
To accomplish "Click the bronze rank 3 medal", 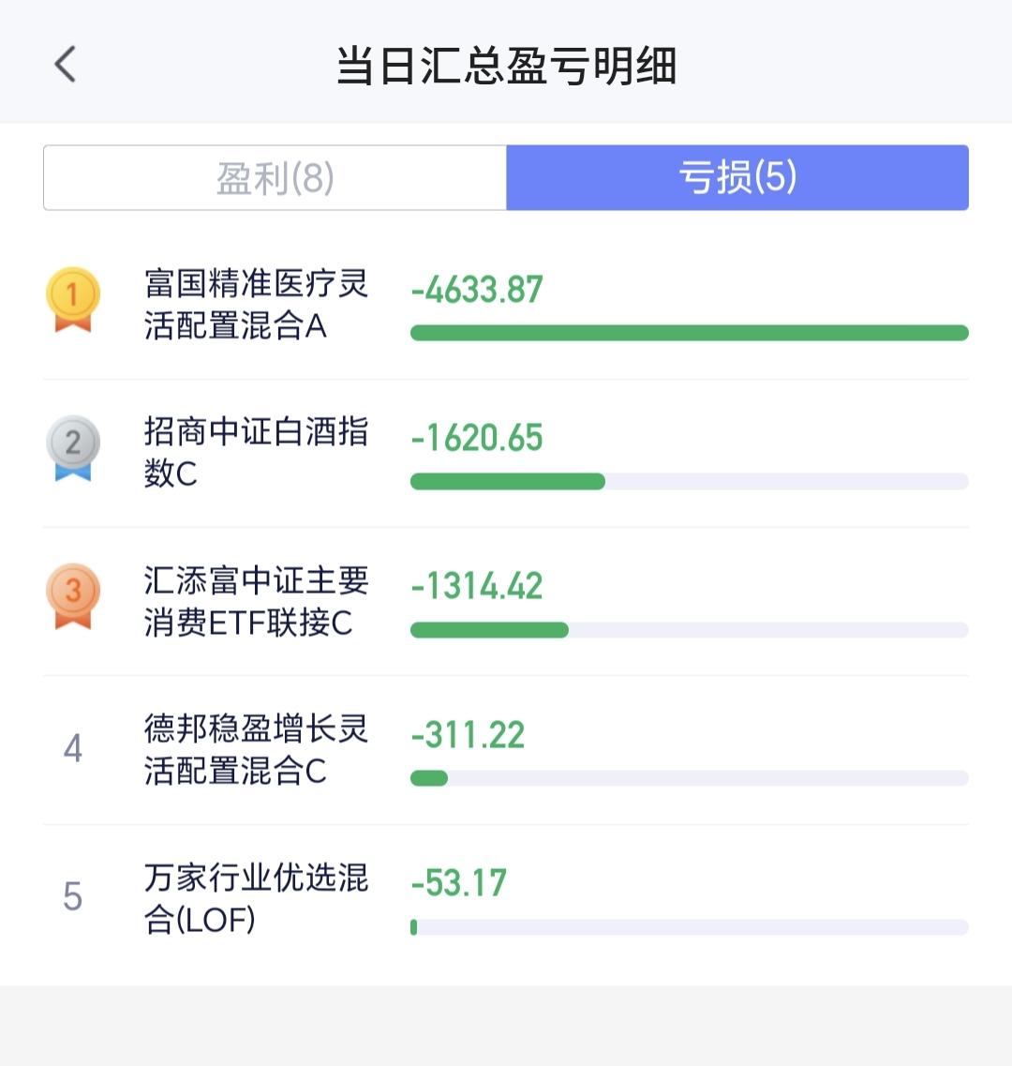I will point(73,596).
